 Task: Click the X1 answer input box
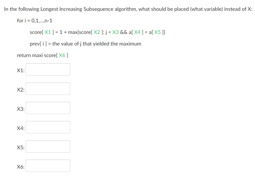48,69
